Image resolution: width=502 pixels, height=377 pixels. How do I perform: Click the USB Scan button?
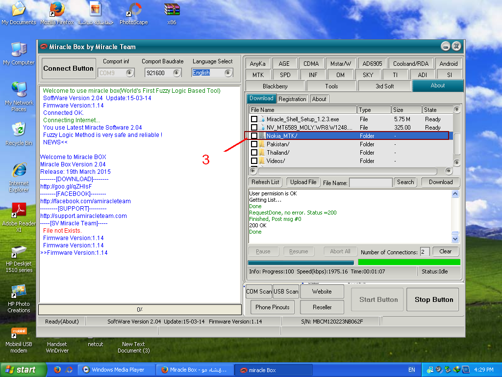pyautogui.click(x=286, y=292)
